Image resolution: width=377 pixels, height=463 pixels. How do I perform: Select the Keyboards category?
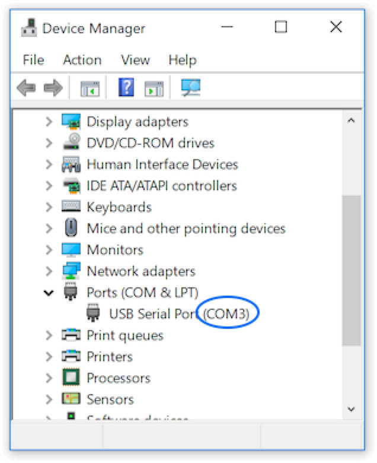pyautogui.click(x=119, y=207)
